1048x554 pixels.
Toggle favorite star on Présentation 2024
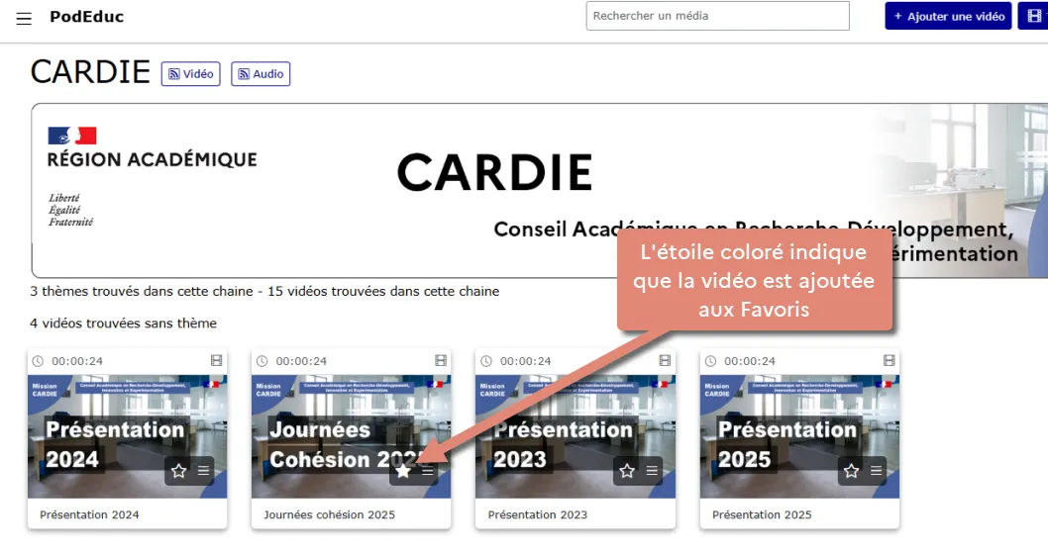click(178, 471)
